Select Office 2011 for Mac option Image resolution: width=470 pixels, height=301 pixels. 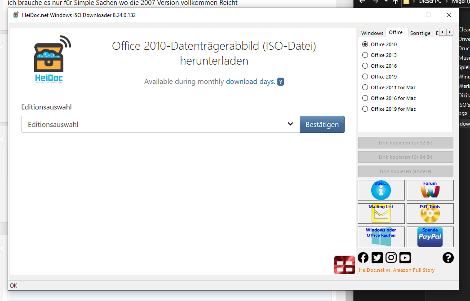389,87
